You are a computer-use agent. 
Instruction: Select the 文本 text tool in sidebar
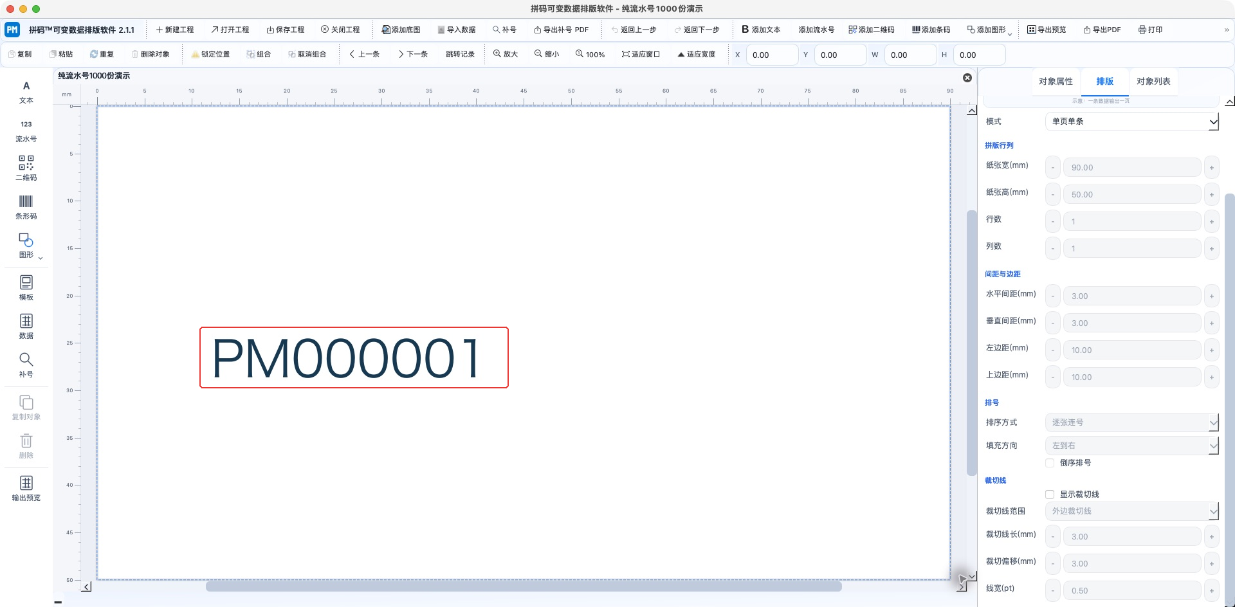pyautogui.click(x=26, y=93)
